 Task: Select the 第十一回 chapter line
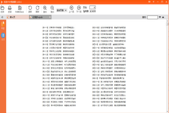[x=58, y=28]
